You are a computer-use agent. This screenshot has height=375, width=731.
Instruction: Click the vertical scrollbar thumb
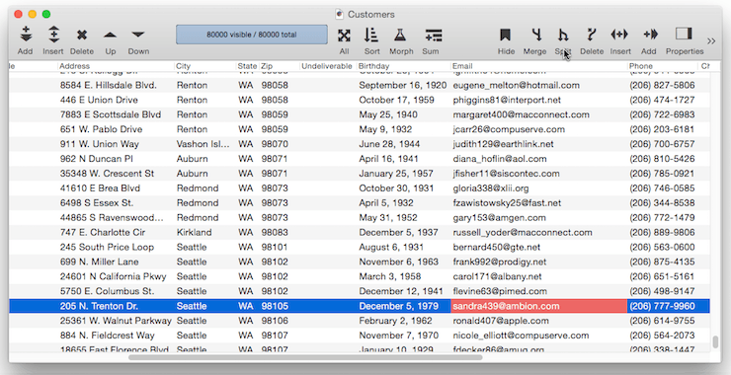coord(716,341)
